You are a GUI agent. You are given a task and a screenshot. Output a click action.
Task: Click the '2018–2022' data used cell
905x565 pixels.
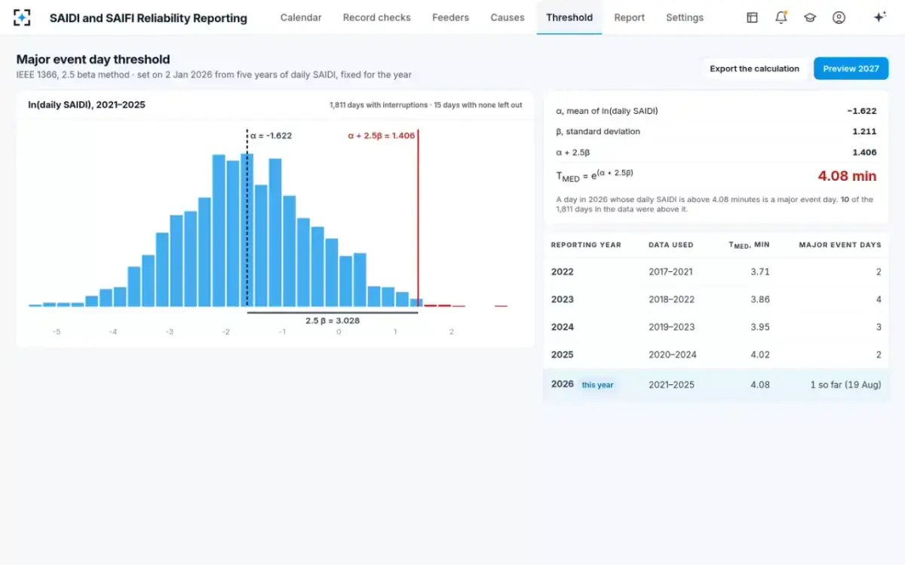[x=671, y=299]
